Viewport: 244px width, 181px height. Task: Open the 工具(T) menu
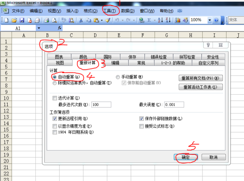click(x=109, y=11)
